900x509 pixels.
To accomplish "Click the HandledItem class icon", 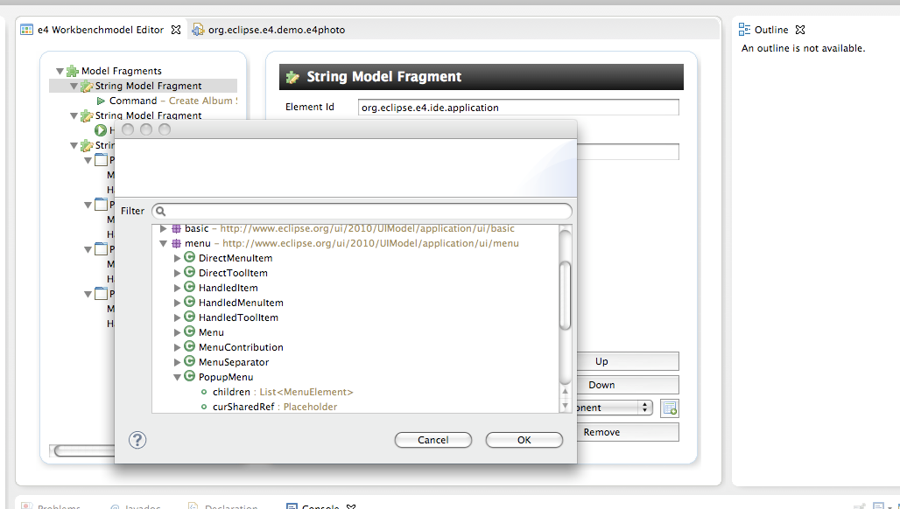I will [189, 287].
